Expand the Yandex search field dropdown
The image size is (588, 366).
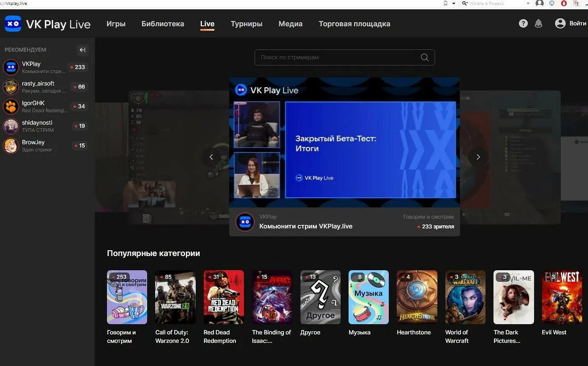(528, 3)
